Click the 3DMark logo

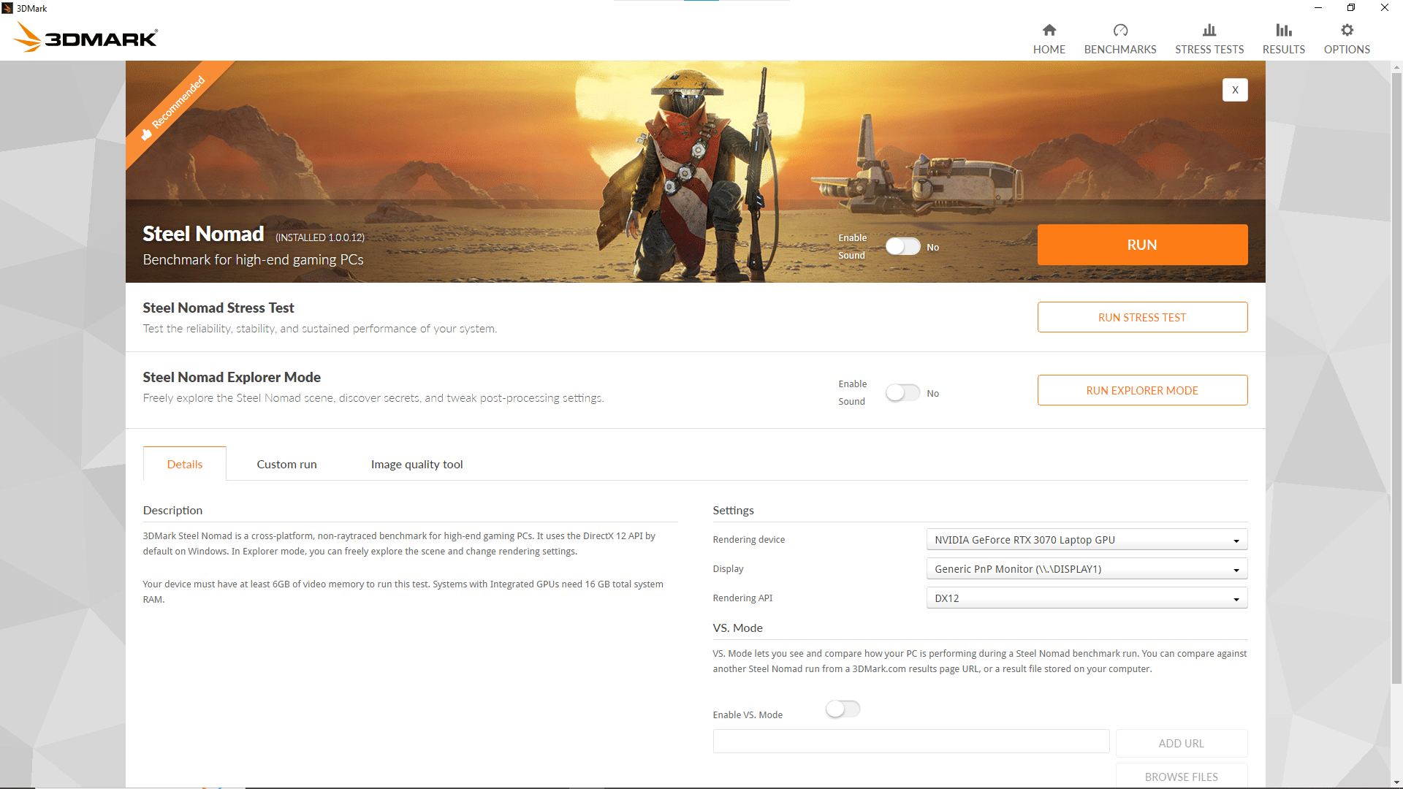pos(86,38)
